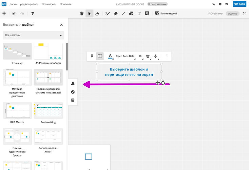Click the redo arrow icon
This screenshot has height=170, width=249.
22,14
